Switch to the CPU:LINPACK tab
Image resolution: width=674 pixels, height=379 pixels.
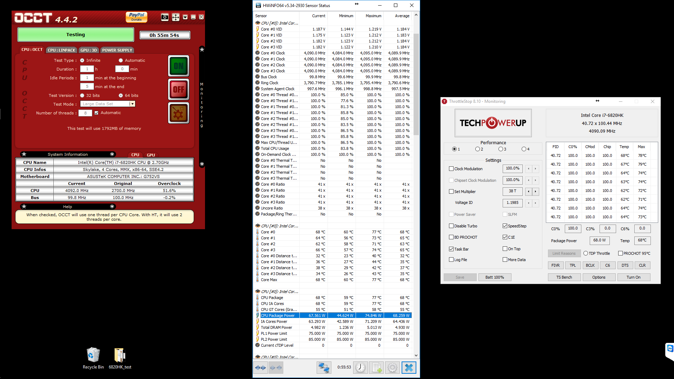[x=61, y=50]
